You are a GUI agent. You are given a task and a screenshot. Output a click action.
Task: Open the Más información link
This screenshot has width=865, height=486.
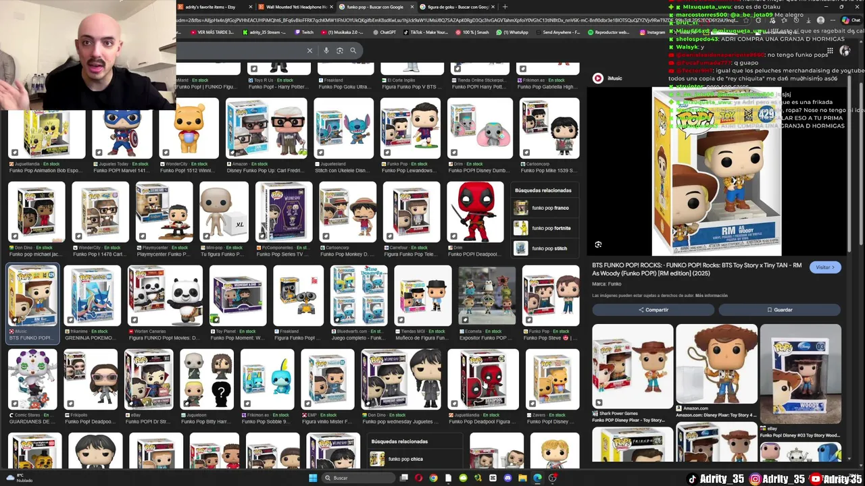(x=712, y=296)
